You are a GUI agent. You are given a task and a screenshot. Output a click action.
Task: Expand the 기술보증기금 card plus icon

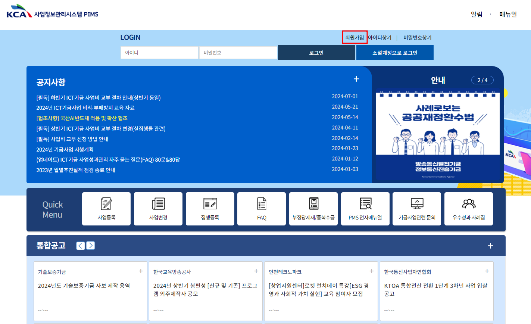point(141,271)
